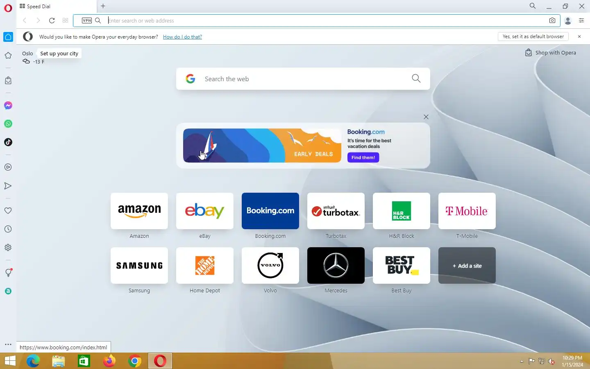The height and width of the screenshot is (369, 590).
Task: Open File Explorer from taskbar
Action: tap(58, 361)
